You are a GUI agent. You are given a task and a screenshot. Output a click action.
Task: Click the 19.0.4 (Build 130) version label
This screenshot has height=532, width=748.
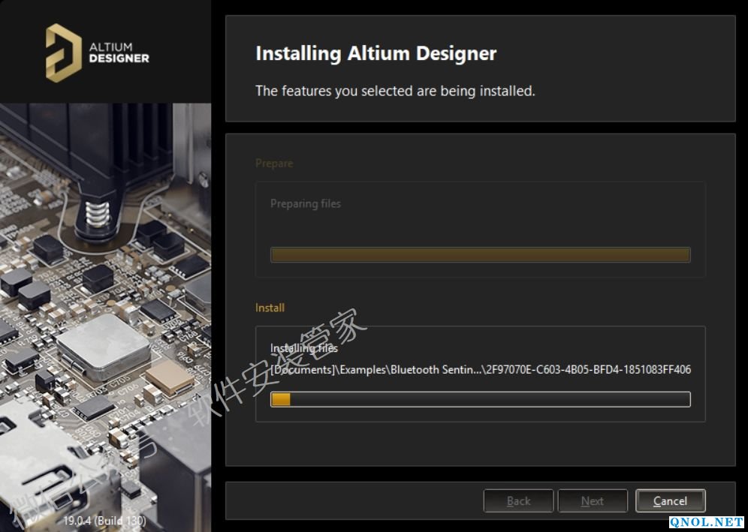[x=104, y=519]
